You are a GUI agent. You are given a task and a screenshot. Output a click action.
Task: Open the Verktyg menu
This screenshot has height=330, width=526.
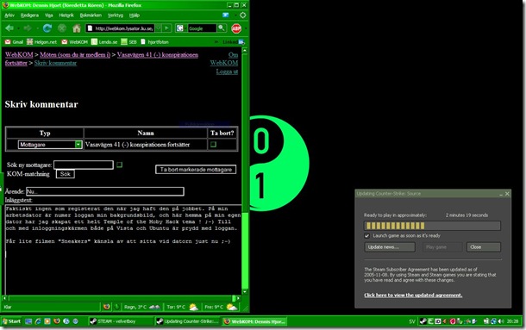pyautogui.click(x=116, y=16)
